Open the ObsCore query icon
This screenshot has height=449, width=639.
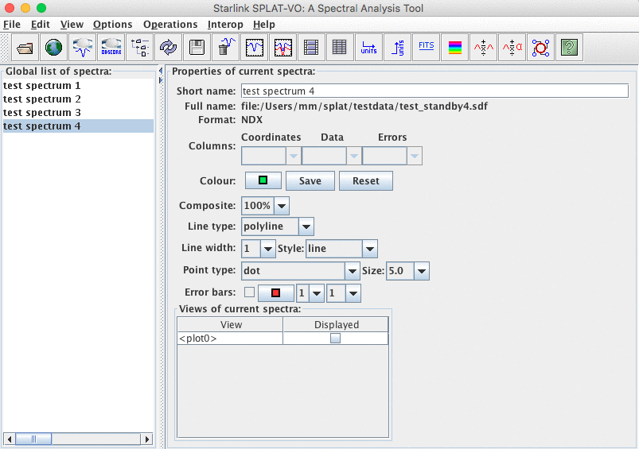[111, 48]
